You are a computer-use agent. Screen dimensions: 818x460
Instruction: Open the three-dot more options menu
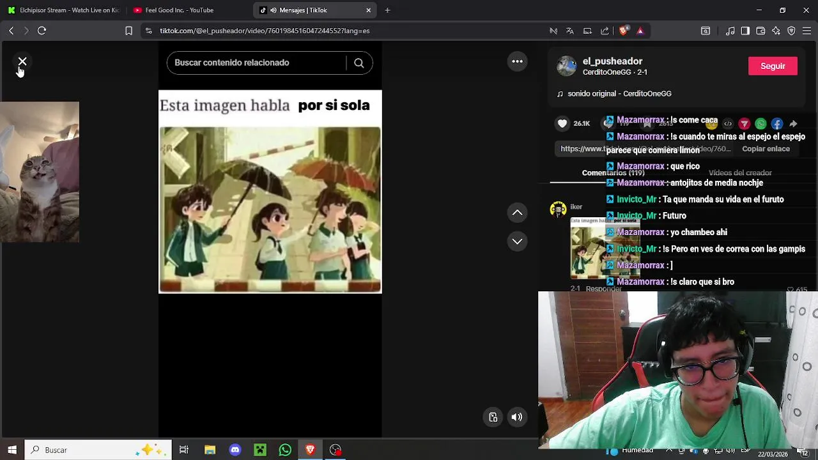(x=518, y=61)
